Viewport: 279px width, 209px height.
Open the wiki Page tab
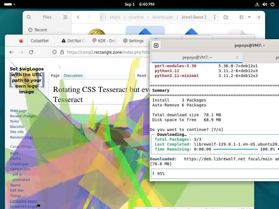pyautogui.click(x=55, y=75)
